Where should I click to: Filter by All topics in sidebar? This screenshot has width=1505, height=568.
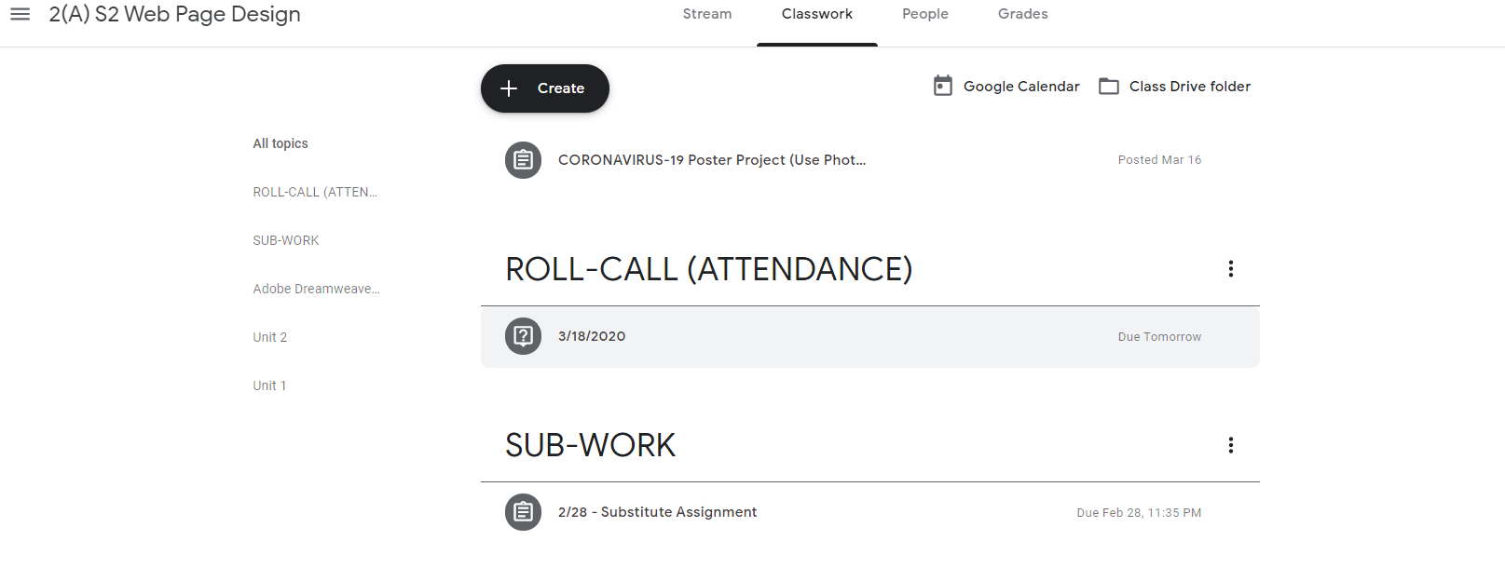280,143
